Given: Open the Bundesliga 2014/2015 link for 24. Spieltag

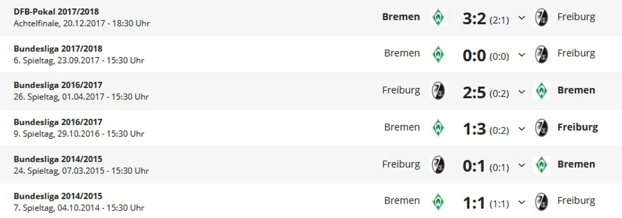Looking at the screenshot, I should (58, 159).
